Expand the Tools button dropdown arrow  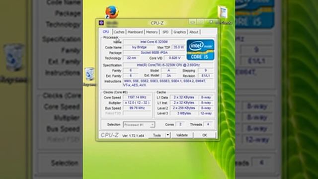[x=168, y=135]
